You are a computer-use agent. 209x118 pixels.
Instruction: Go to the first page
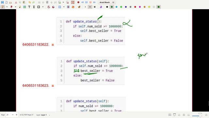pyautogui.click(x=39, y=2)
